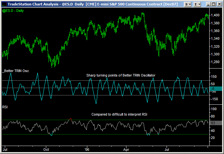Click the 1,320 price axis label

[215, 46]
